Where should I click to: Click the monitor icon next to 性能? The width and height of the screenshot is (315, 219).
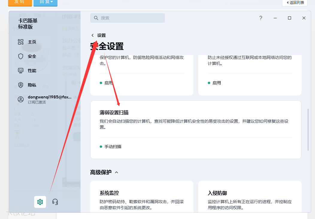coord(21,71)
